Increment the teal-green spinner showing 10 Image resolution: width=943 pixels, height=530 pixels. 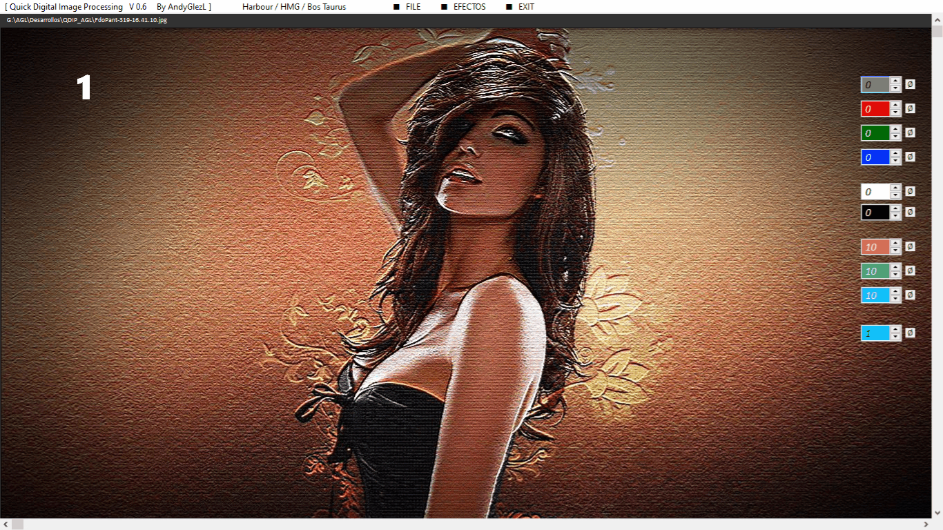tap(895, 267)
